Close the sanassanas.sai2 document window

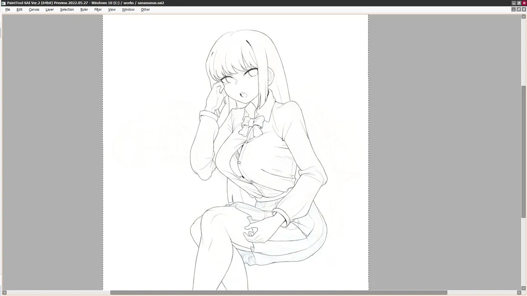(524, 9)
